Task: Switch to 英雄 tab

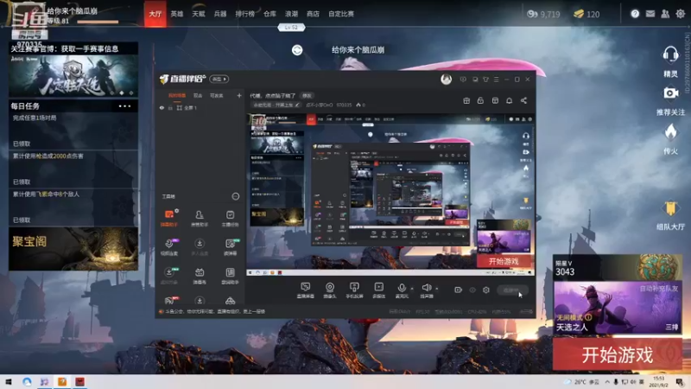Action: 177,14
